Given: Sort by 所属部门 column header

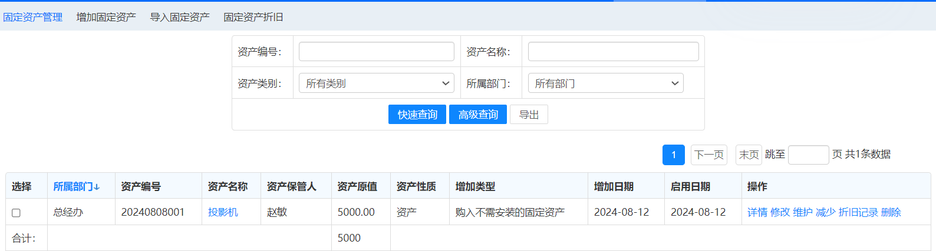Looking at the screenshot, I should 76,186.
